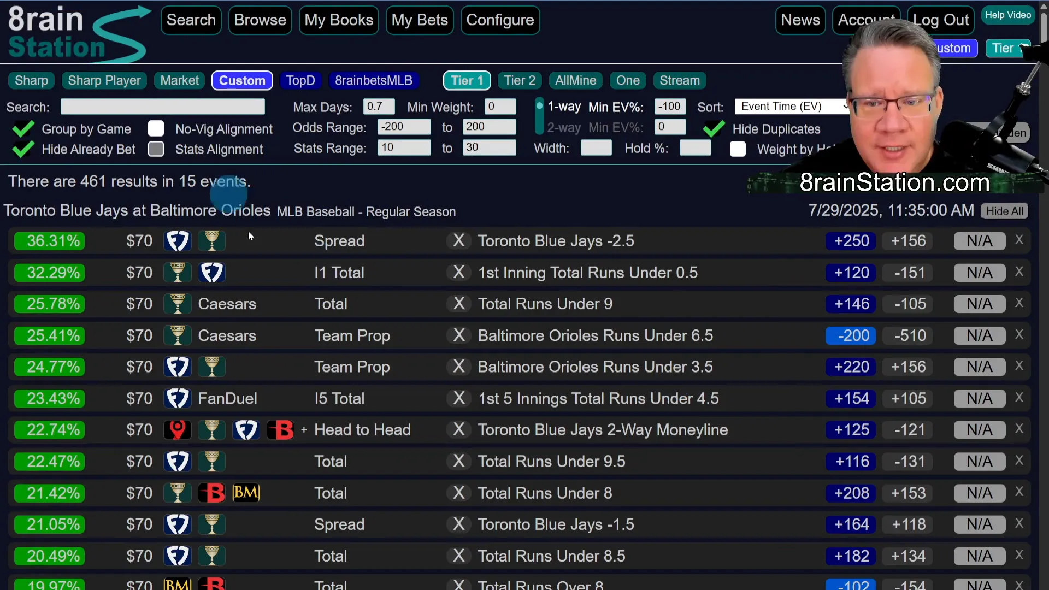The image size is (1049, 590).
Task: Enable No-Vig Alignment checkbox
Action: [x=156, y=129]
